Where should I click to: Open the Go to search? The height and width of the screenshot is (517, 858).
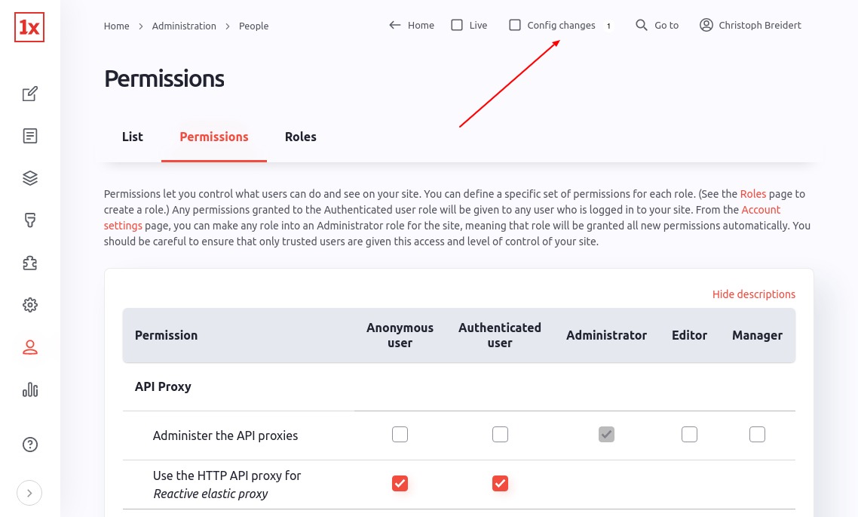coord(657,25)
